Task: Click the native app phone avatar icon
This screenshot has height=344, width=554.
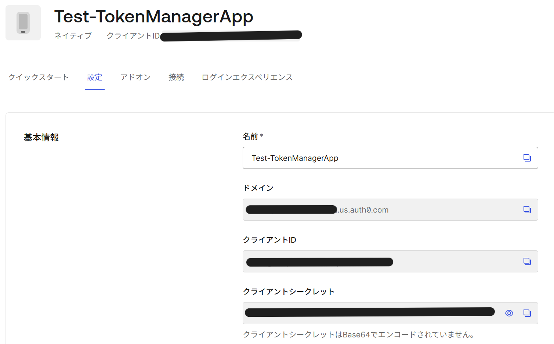Action: click(x=23, y=22)
